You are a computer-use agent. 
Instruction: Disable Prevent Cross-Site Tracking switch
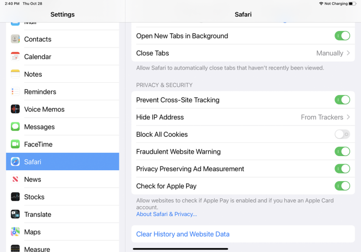click(x=342, y=100)
